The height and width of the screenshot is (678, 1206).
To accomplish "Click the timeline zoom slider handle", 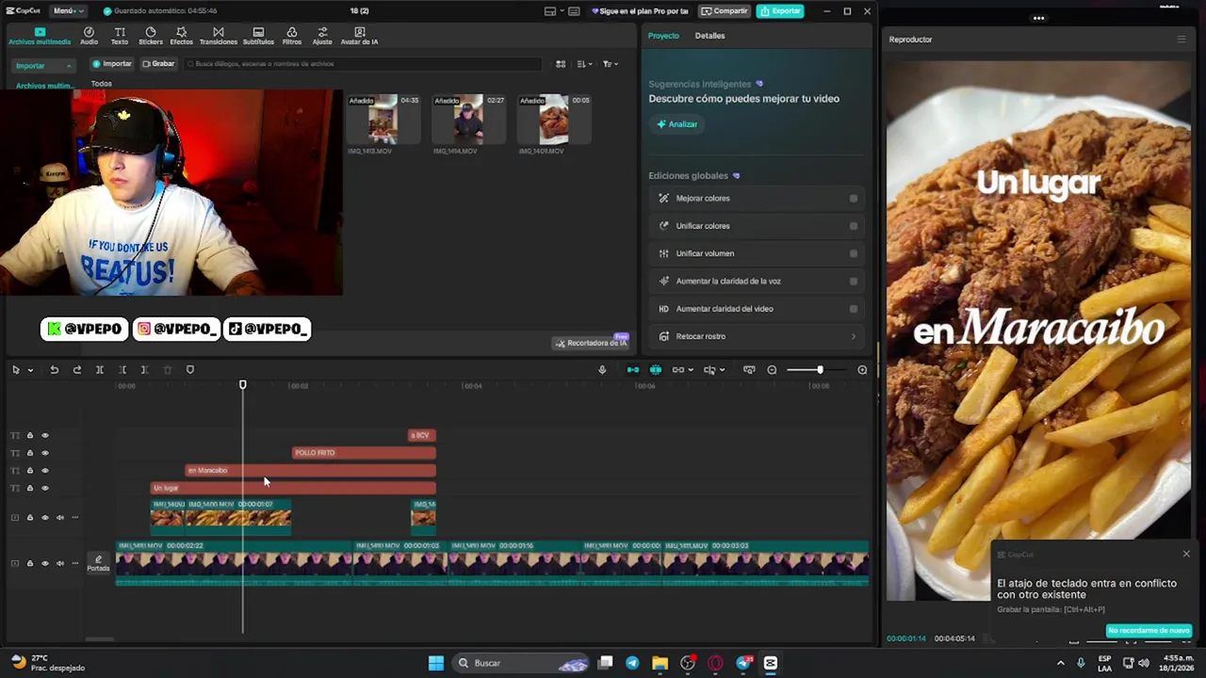I will click(820, 370).
